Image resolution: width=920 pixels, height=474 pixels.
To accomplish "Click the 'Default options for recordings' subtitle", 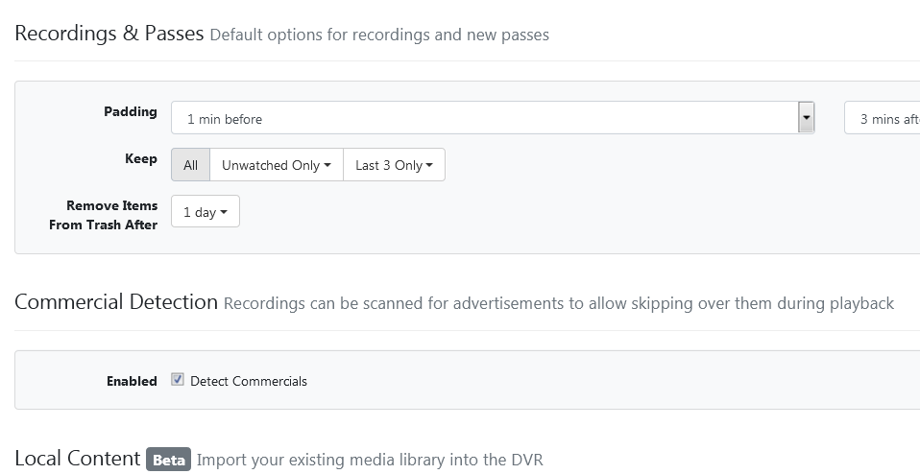I will tap(378, 36).
